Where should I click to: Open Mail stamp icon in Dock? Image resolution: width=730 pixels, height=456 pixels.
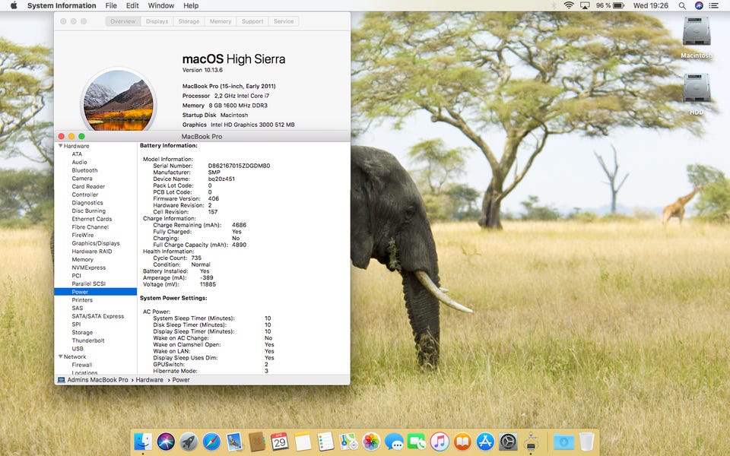click(234, 441)
